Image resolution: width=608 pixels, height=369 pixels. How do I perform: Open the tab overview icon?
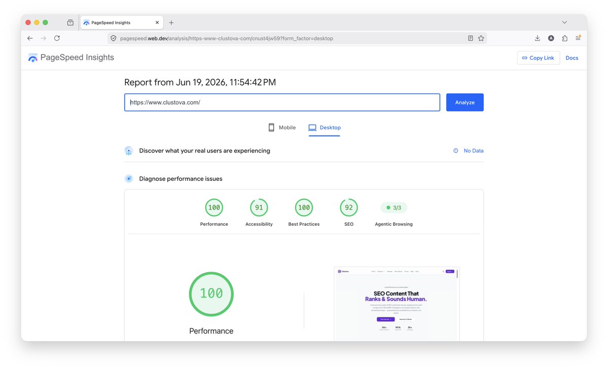pyautogui.click(x=70, y=23)
